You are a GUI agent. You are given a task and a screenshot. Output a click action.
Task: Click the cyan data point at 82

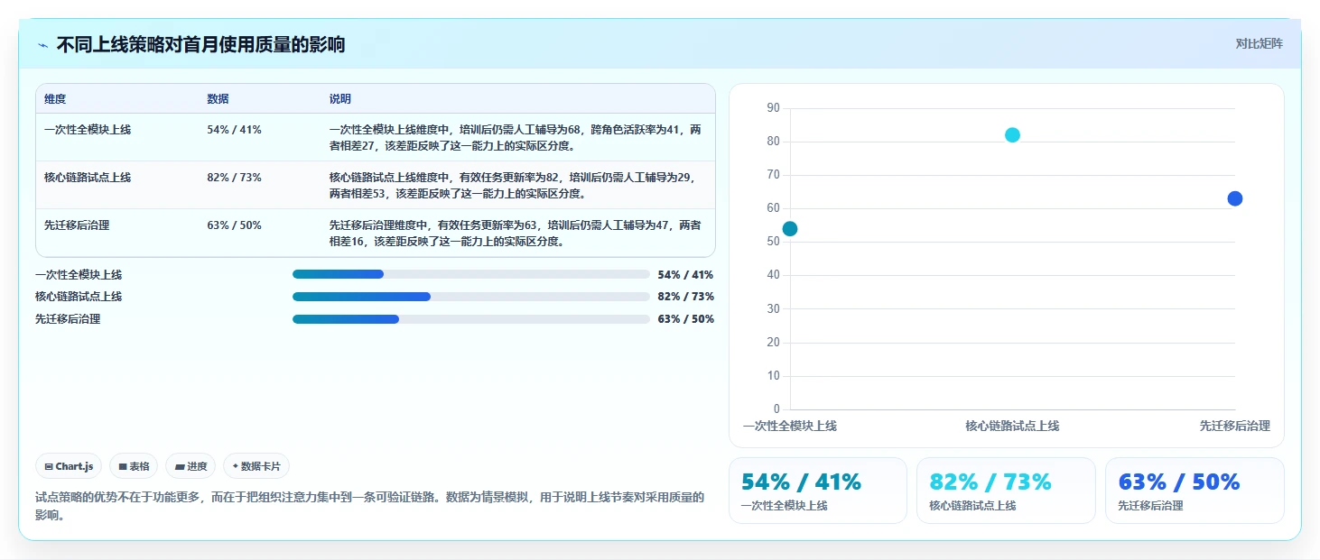point(1012,135)
